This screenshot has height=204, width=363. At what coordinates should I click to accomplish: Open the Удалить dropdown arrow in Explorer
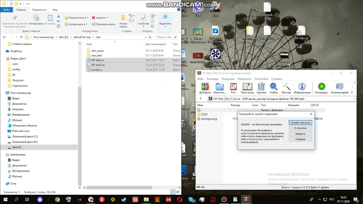tap(107, 18)
